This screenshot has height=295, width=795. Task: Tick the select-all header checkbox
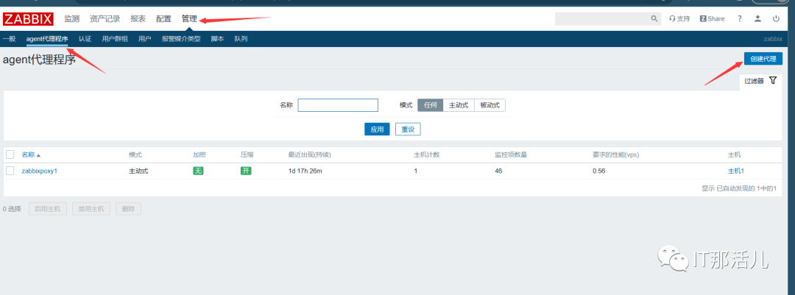[x=10, y=154]
